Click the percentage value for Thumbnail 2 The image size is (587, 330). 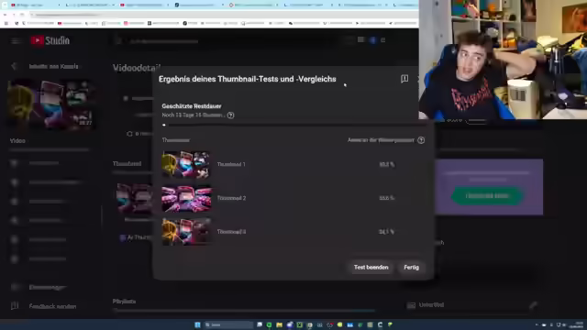point(387,198)
